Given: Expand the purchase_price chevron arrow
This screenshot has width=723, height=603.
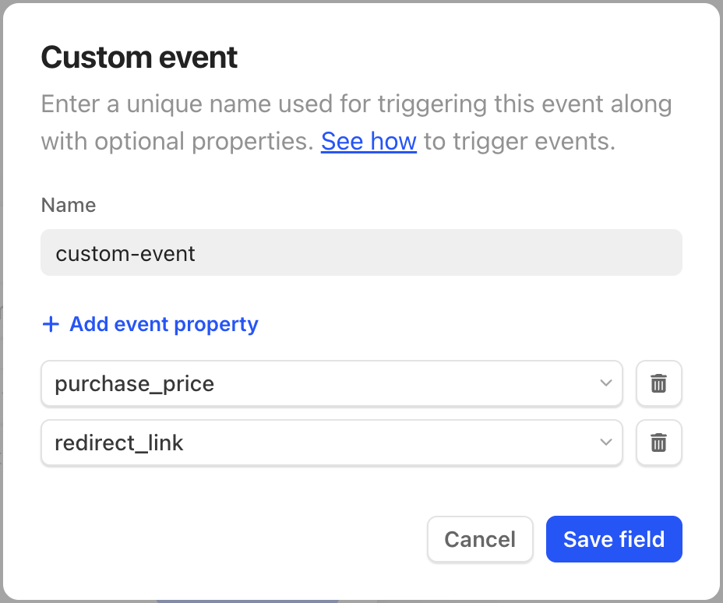Looking at the screenshot, I should pyautogui.click(x=606, y=383).
